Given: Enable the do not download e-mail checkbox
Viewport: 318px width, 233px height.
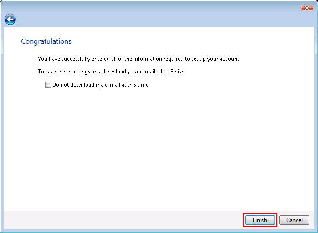Looking at the screenshot, I should pyautogui.click(x=48, y=85).
